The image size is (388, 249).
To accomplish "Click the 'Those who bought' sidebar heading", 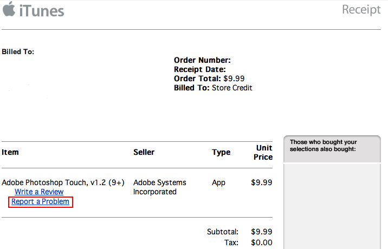I will [x=322, y=146].
